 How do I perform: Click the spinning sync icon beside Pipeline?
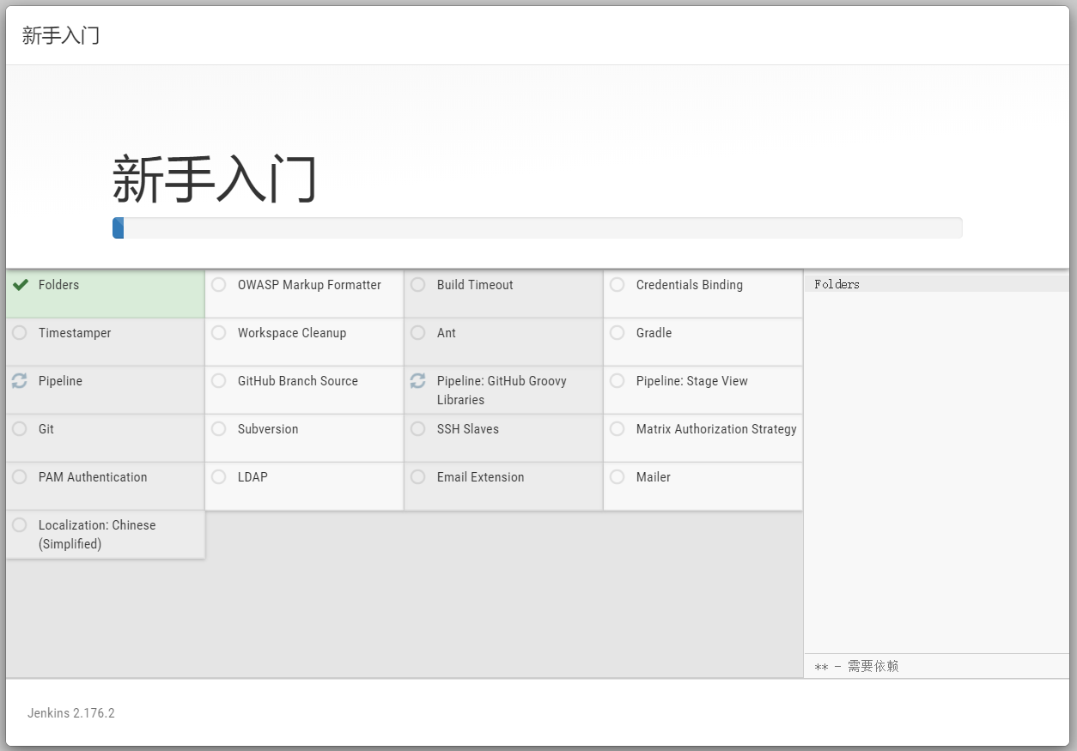(19, 381)
